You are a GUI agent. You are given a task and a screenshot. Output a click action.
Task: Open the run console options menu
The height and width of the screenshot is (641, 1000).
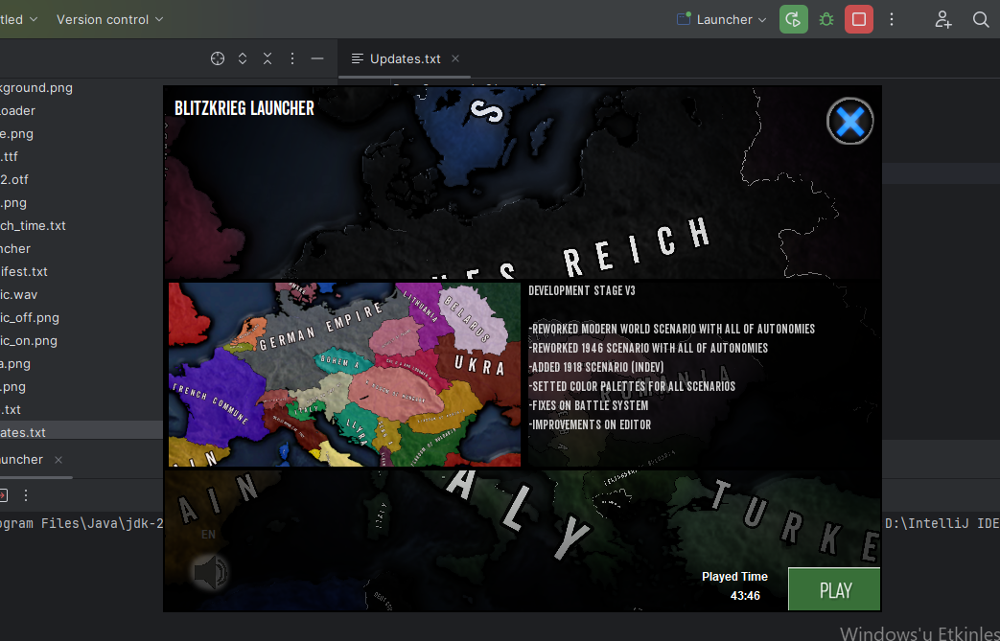coord(26,495)
